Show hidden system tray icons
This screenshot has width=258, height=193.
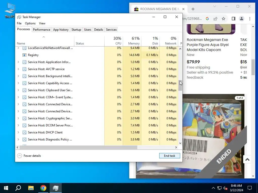click(x=213, y=188)
